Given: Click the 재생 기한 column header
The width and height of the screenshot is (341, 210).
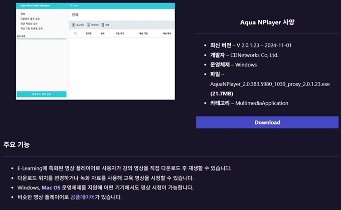Looking at the screenshot, I should (143, 33).
